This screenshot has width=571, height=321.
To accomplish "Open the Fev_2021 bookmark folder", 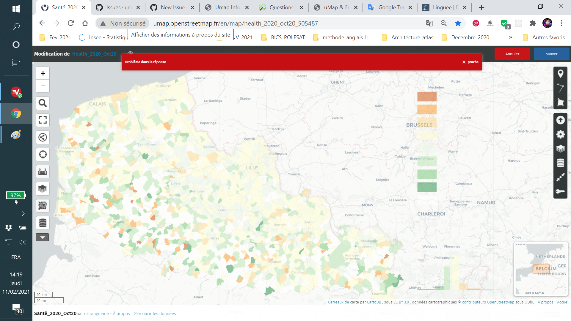I will click(55, 37).
